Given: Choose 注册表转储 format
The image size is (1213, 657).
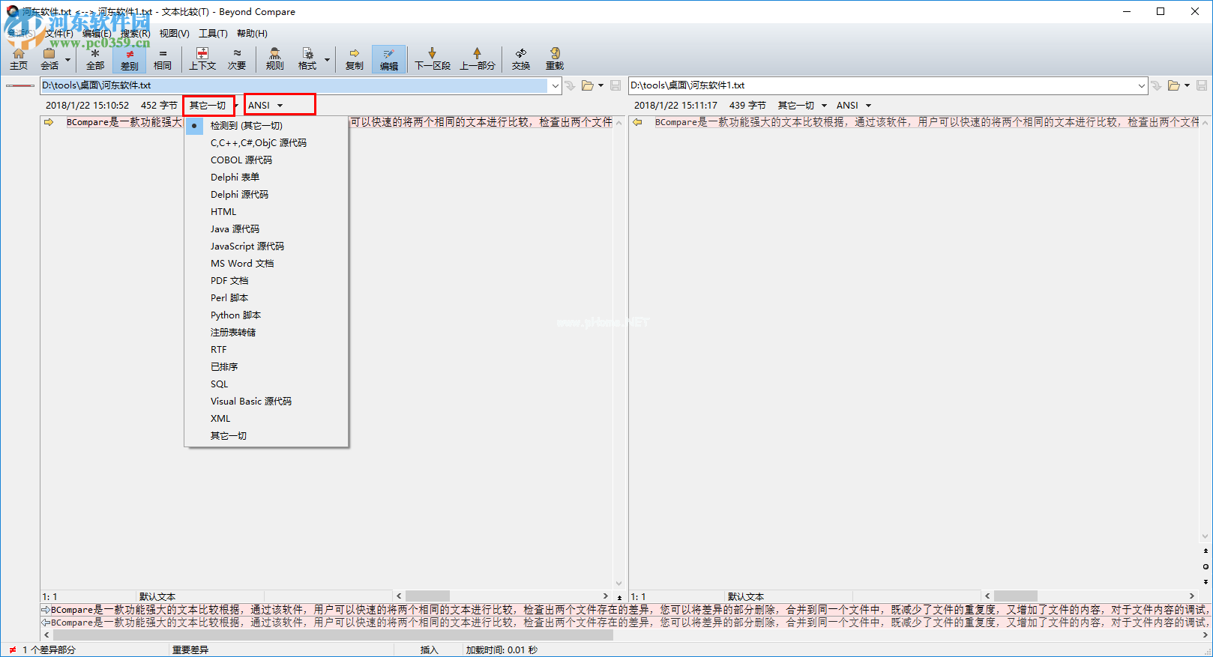Looking at the screenshot, I should [266, 333].
